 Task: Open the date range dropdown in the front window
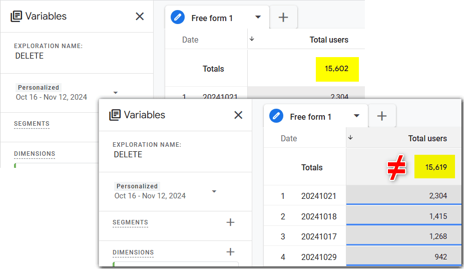coord(214,191)
